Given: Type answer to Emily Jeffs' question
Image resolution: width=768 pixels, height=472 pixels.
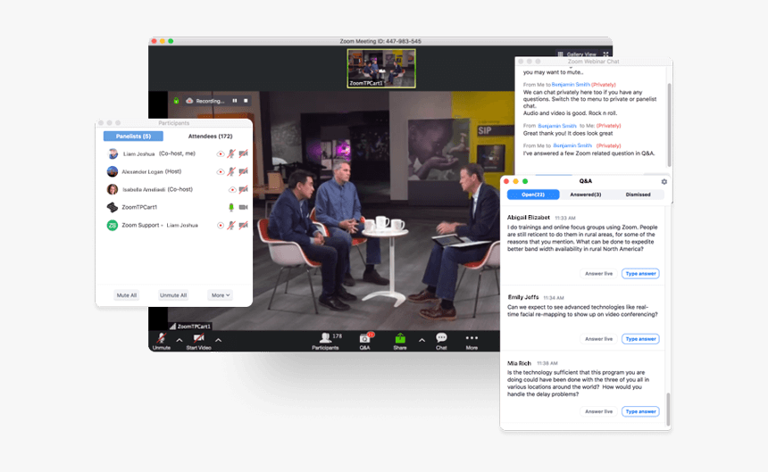Looking at the screenshot, I should click(x=640, y=338).
